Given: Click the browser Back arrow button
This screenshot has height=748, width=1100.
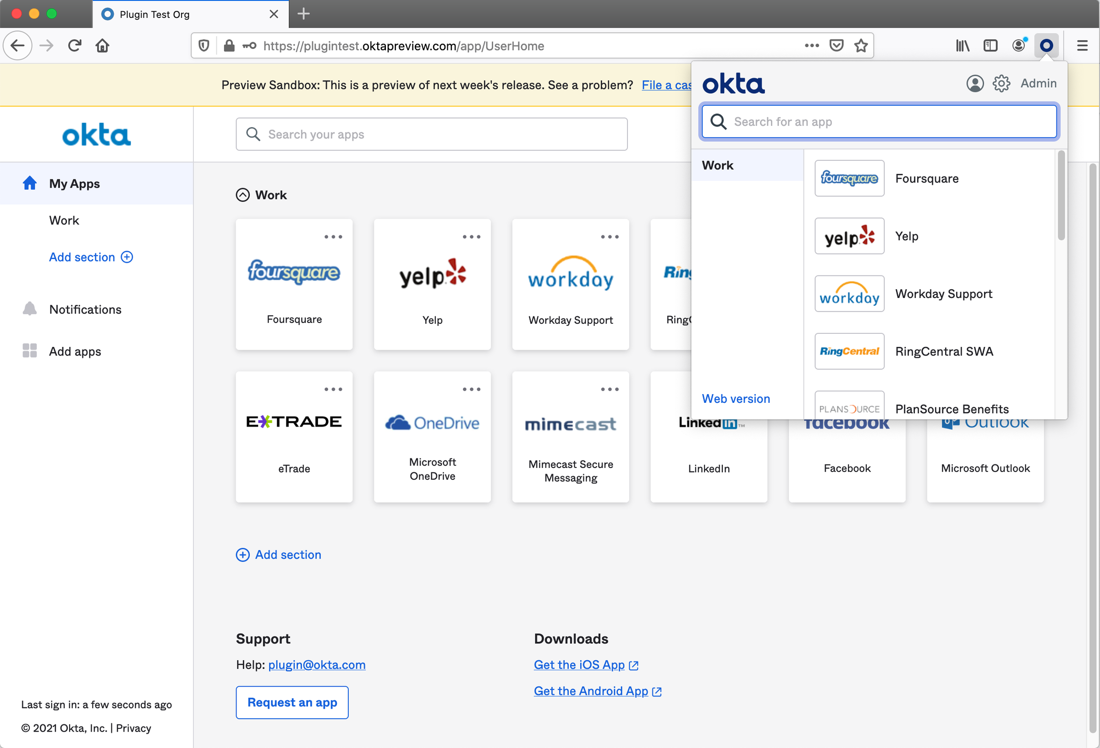Looking at the screenshot, I should (17, 46).
